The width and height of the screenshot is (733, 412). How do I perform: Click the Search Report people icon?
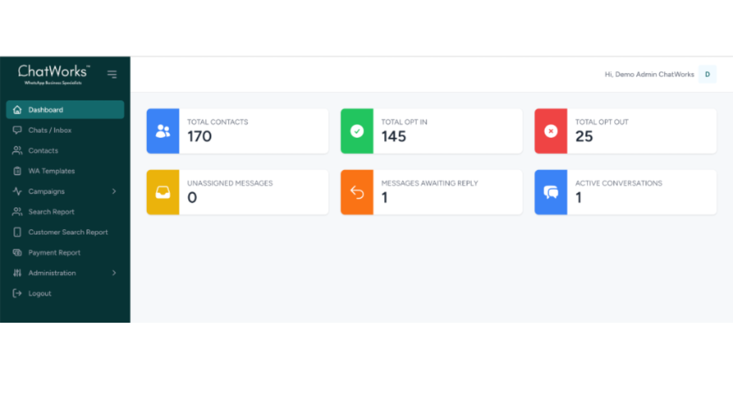point(17,212)
